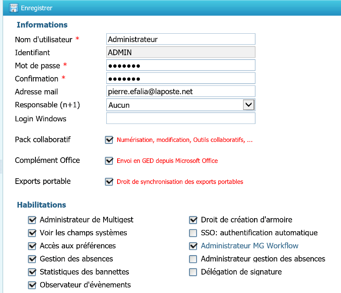The height and width of the screenshot is (293, 341).
Task: Check Administrateur gestion des absences box
Action: [193, 259]
